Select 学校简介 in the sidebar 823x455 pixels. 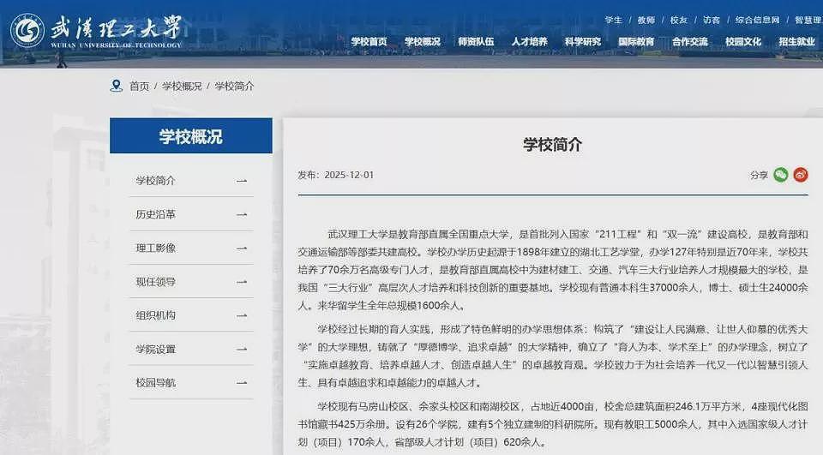point(155,181)
